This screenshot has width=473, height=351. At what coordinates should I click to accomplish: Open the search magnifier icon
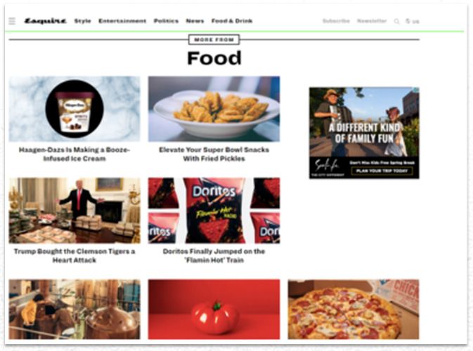click(396, 21)
